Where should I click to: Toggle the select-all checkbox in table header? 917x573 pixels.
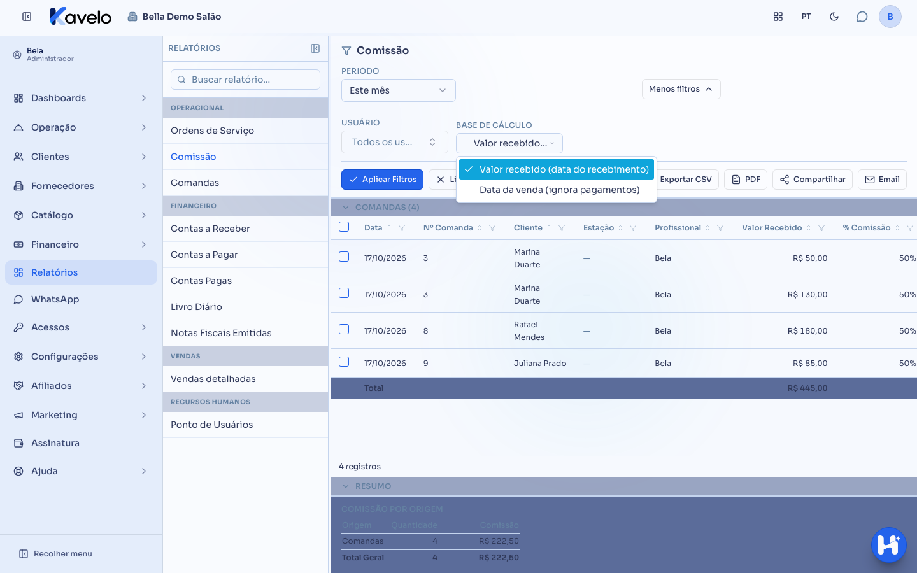point(344,227)
